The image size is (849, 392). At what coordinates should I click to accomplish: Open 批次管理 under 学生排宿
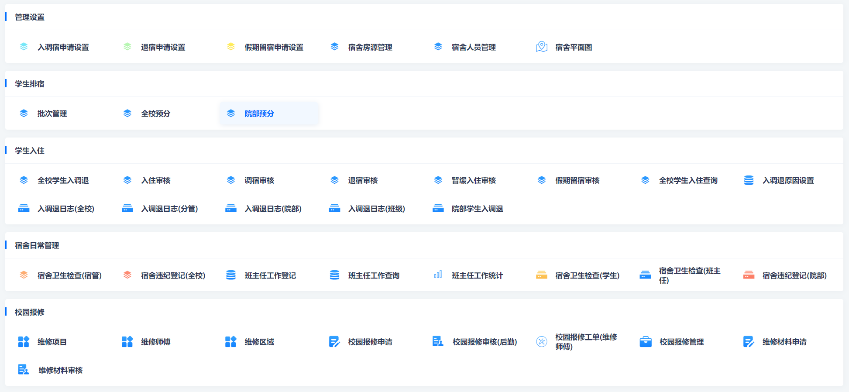[52, 113]
